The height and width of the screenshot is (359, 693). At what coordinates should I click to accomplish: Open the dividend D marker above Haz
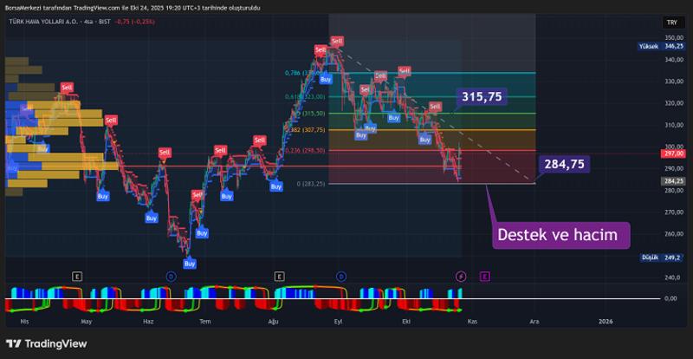pyautogui.click(x=171, y=276)
